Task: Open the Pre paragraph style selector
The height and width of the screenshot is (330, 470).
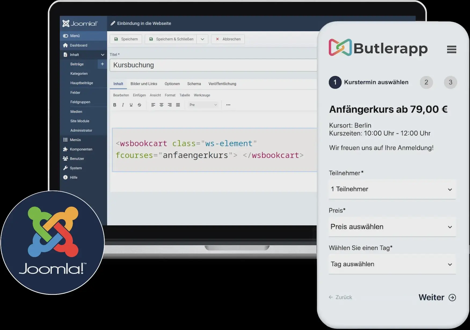Action: coord(203,105)
